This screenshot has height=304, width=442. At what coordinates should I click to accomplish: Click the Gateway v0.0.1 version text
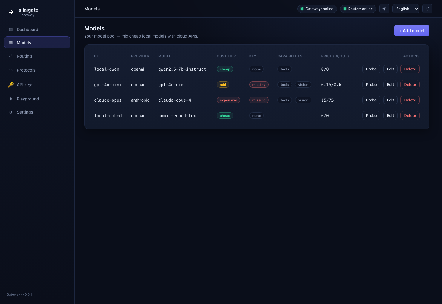[x=19, y=294]
